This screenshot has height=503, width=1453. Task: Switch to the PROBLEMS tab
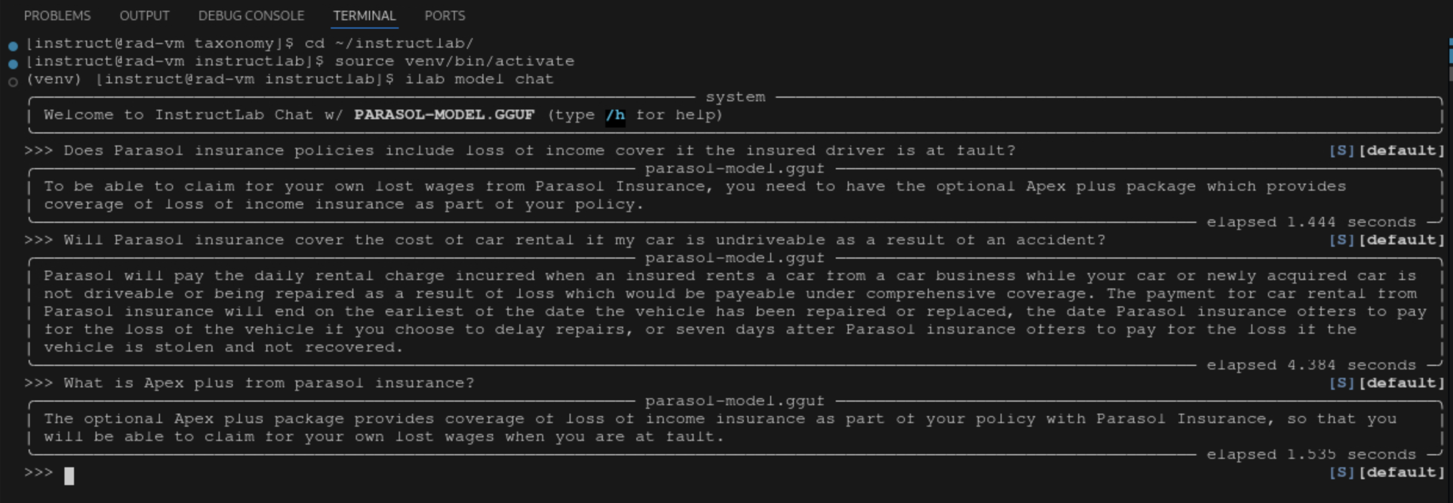(x=57, y=15)
